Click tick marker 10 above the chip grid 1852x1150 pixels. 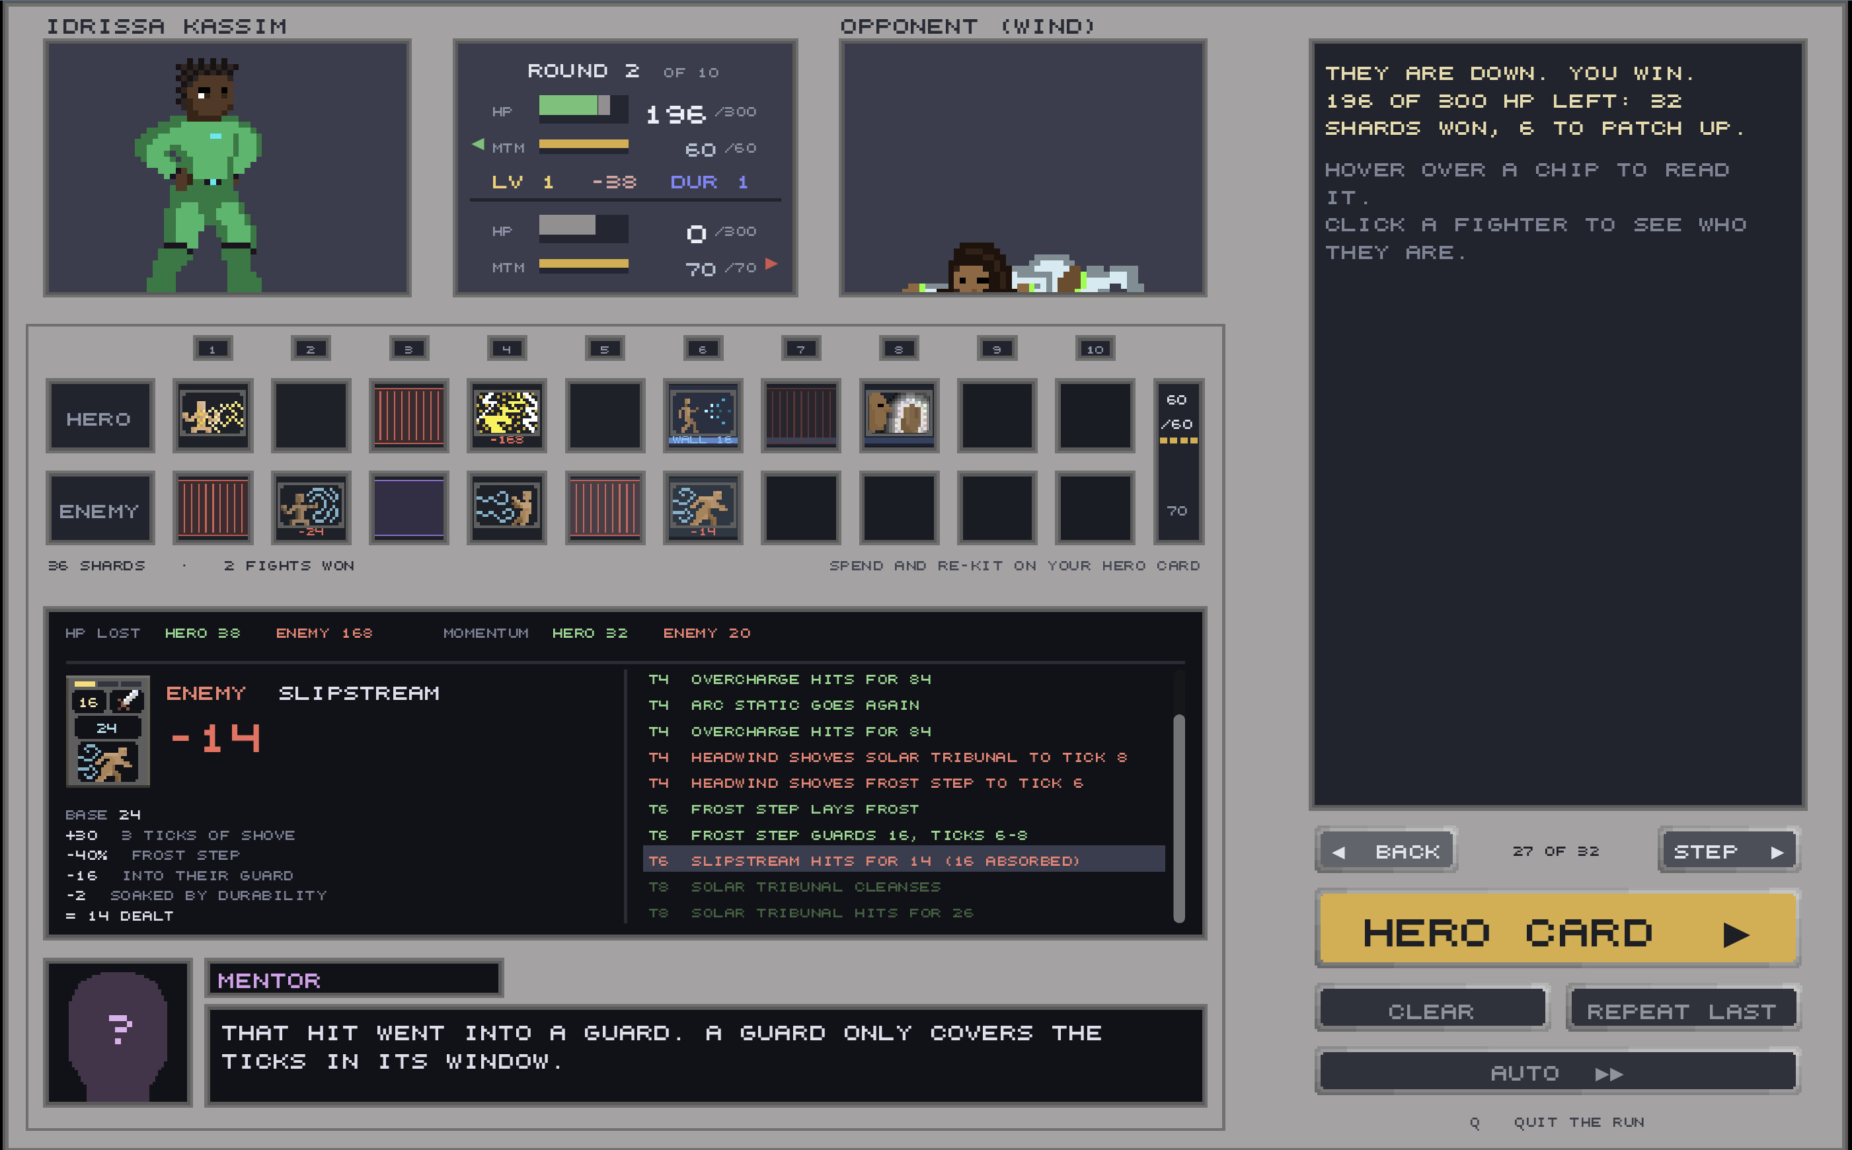[x=1095, y=349]
